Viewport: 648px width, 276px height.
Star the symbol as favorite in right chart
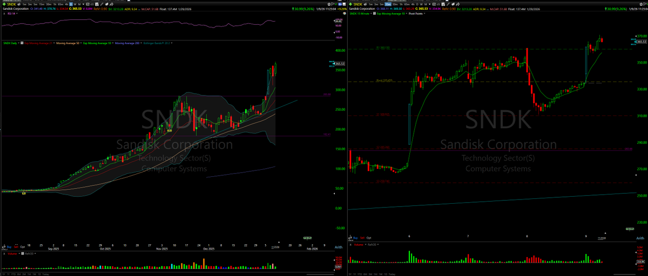point(641,4)
